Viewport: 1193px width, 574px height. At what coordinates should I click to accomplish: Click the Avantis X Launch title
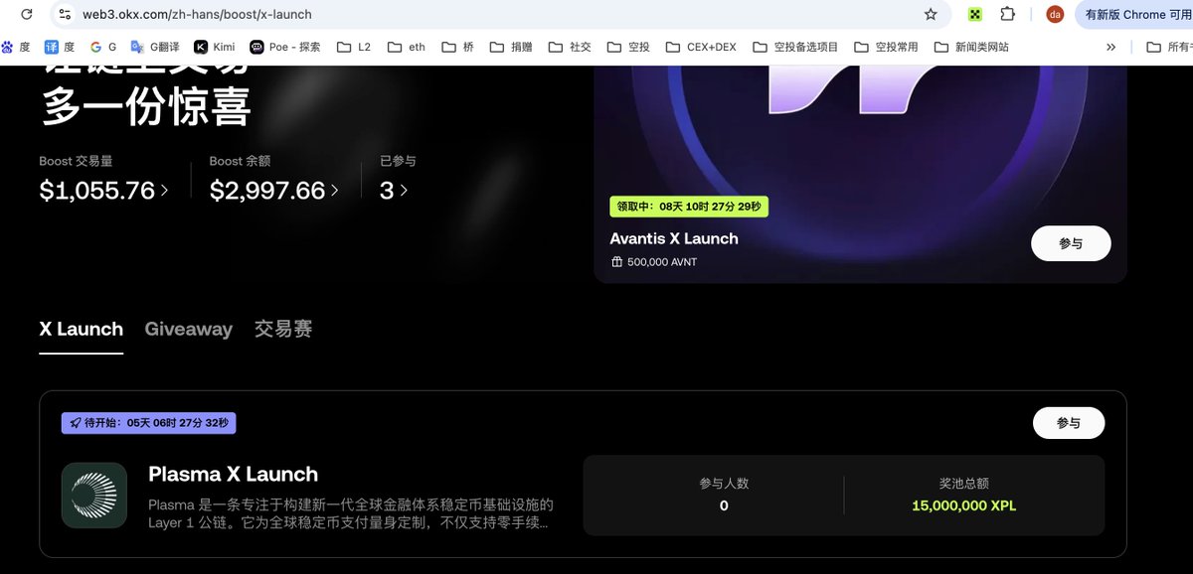(674, 238)
